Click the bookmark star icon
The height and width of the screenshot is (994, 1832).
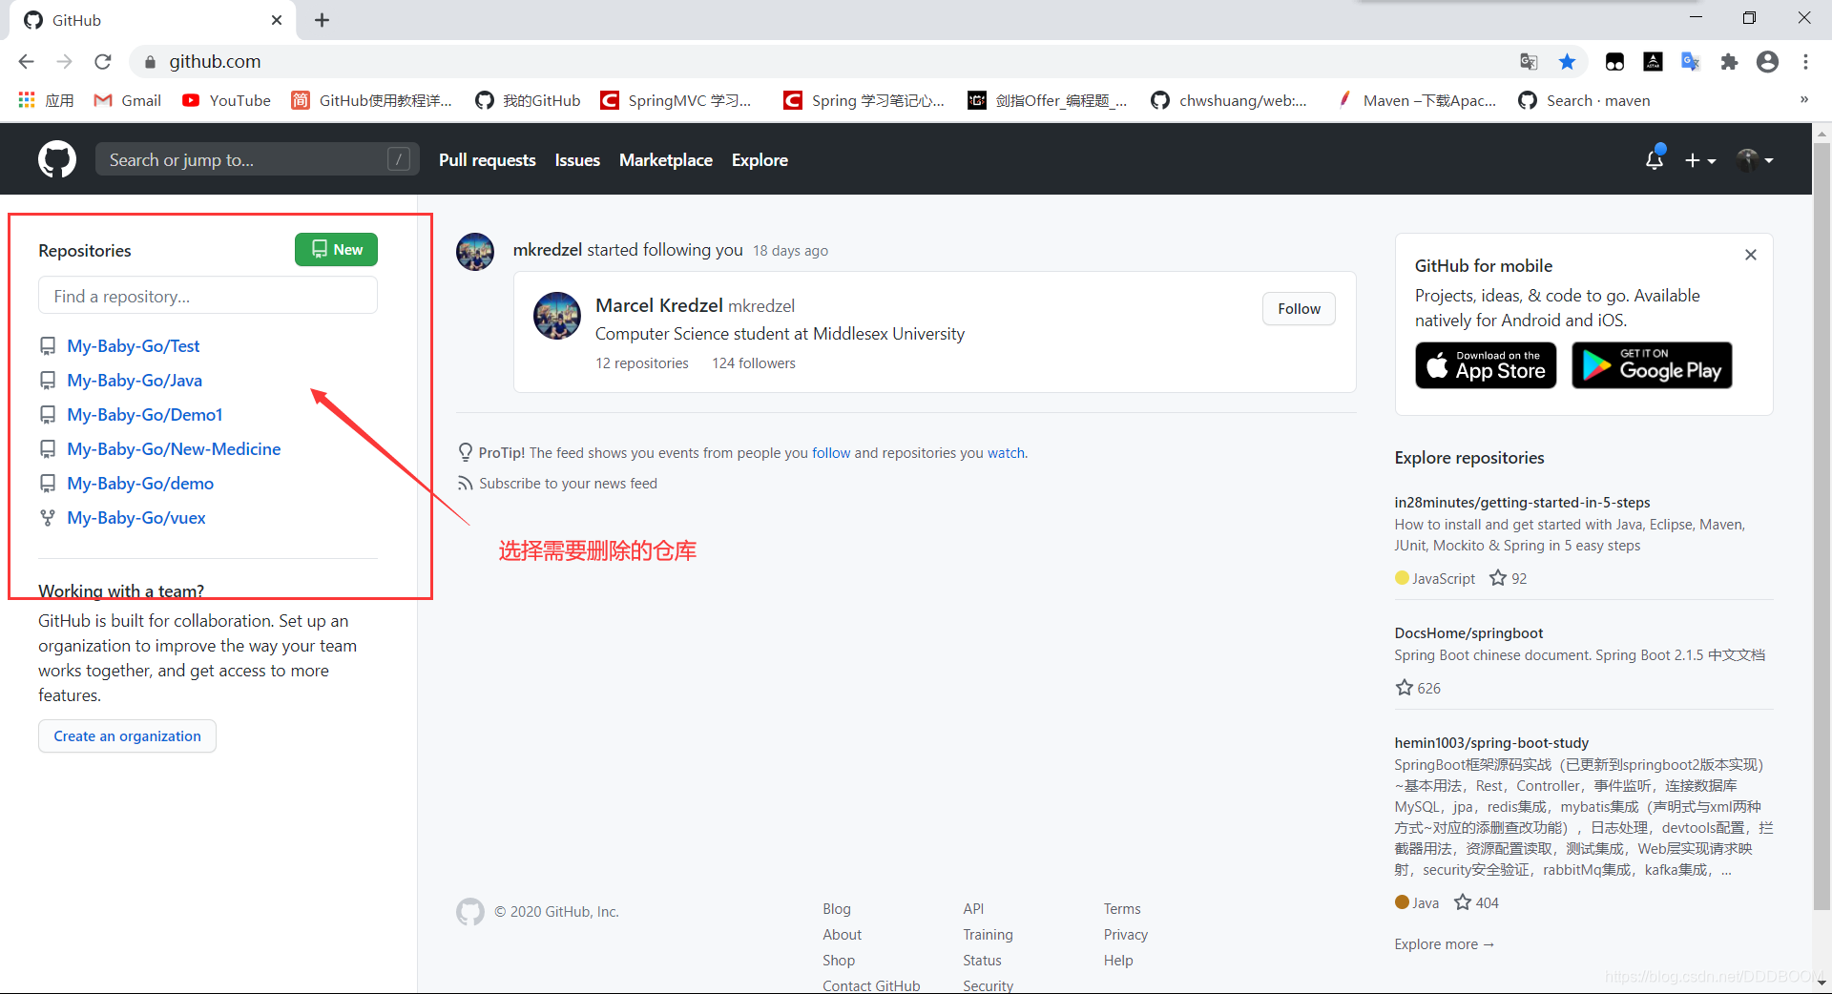pyautogui.click(x=1567, y=61)
